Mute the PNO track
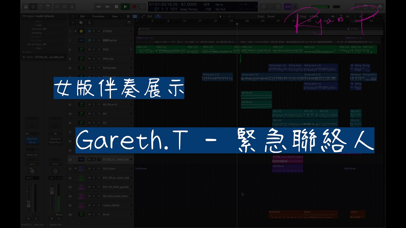406x228 pixels. coord(89,50)
